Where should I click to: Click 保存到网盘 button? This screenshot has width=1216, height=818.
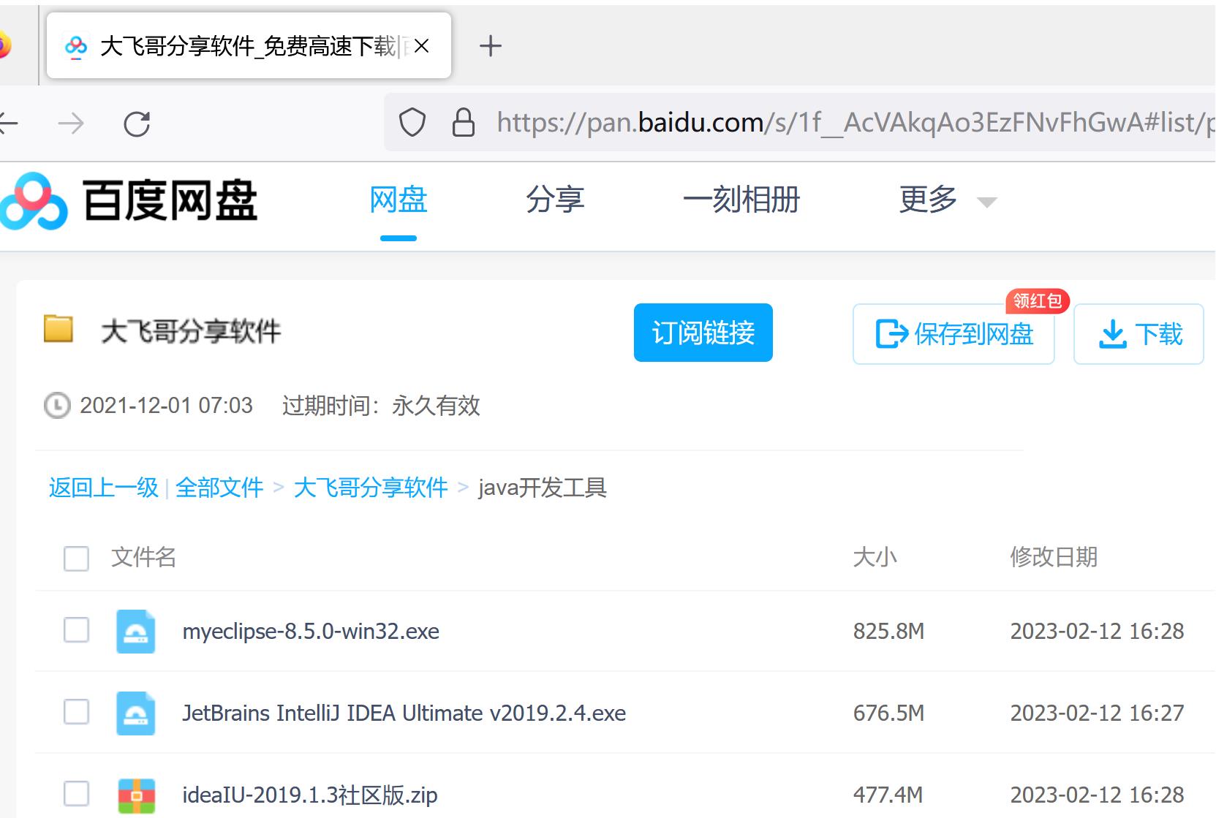[953, 334]
